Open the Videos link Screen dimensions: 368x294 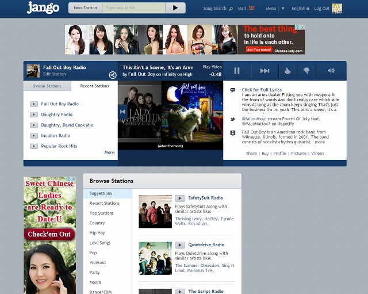[317, 154]
